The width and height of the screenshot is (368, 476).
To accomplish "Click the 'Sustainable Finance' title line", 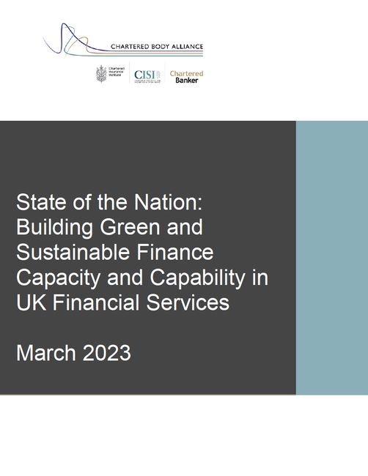I will [x=115, y=252].
